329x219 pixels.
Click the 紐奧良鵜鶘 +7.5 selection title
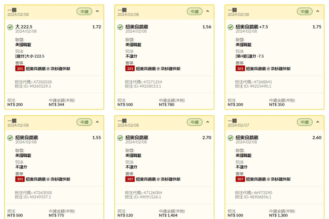(x=252, y=27)
